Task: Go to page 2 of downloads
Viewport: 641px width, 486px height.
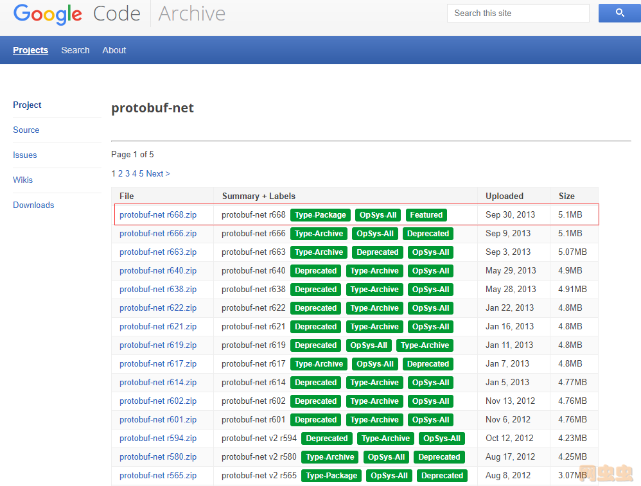Action: point(120,174)
